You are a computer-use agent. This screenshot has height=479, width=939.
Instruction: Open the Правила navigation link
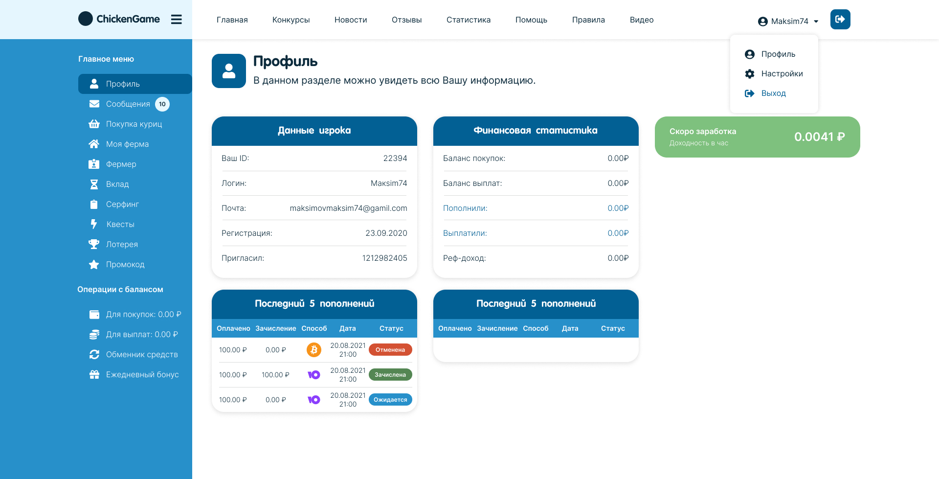tap(588, 20)
